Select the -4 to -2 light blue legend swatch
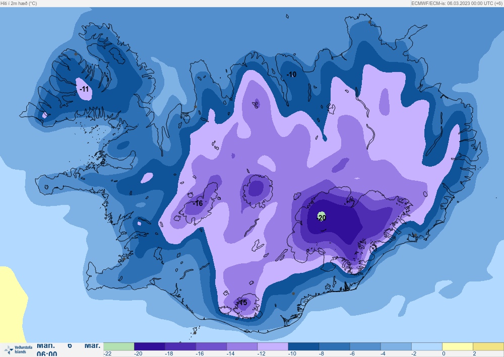This screenshot has width=504, height=357. pyautogui.click(x=396, y=346)
